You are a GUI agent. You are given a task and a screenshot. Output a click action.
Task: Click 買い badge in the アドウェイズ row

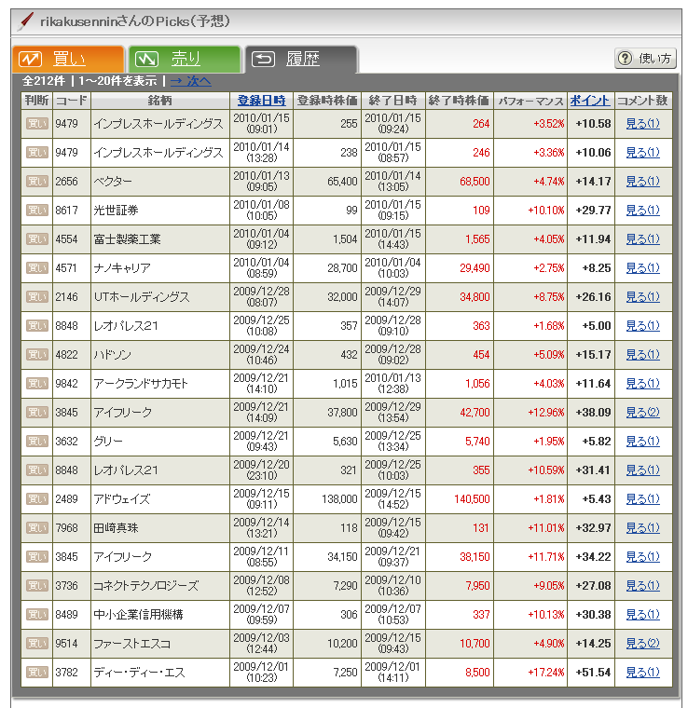(x=37, y=499)
